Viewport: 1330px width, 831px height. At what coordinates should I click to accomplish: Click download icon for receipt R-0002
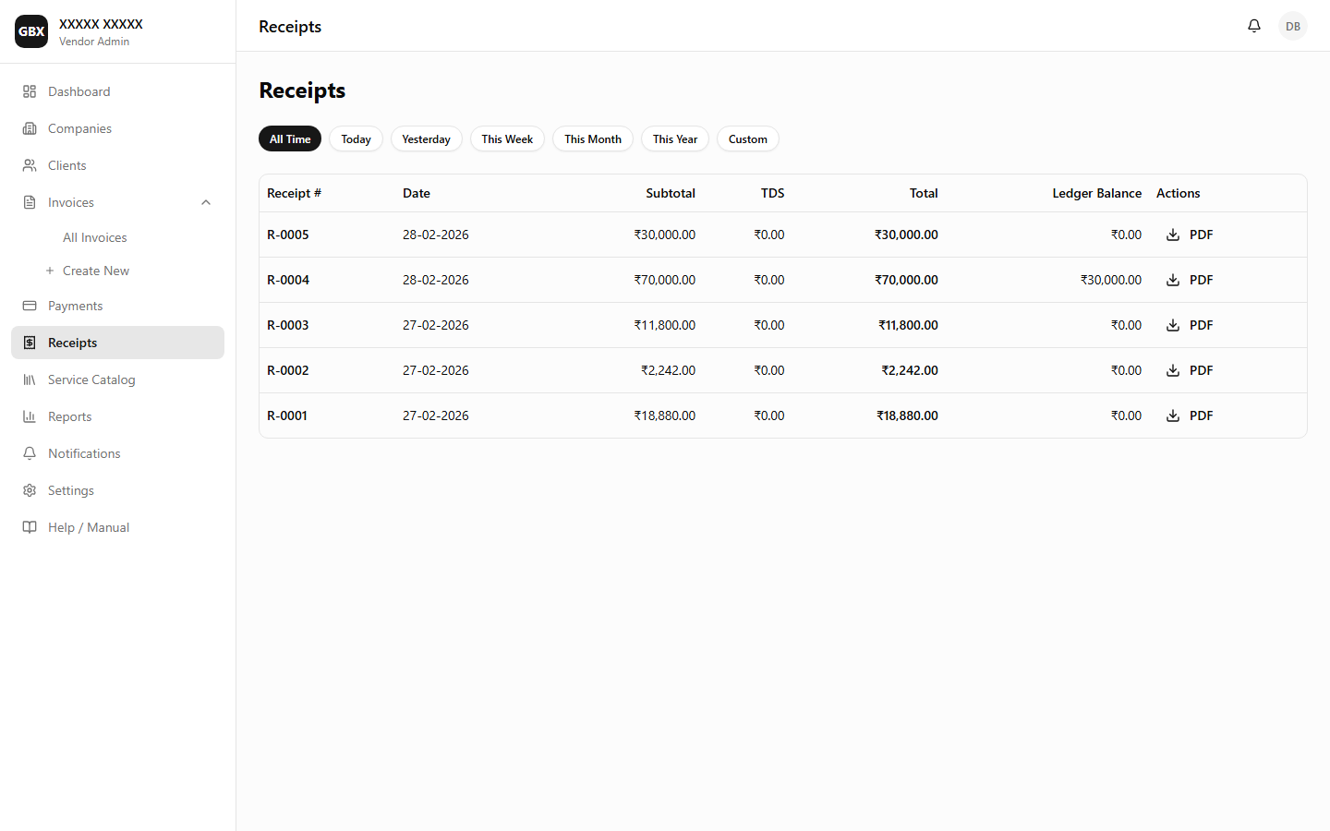click(x=1173, y=370)
